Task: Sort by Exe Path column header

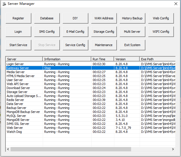Action: [158, 59]
